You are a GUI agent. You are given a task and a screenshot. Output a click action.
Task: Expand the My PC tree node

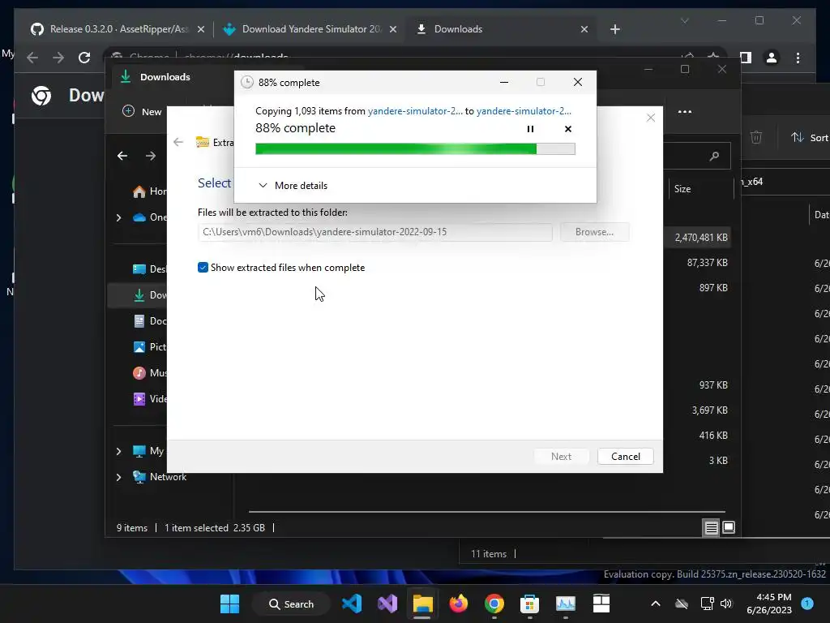pos(118,451)
